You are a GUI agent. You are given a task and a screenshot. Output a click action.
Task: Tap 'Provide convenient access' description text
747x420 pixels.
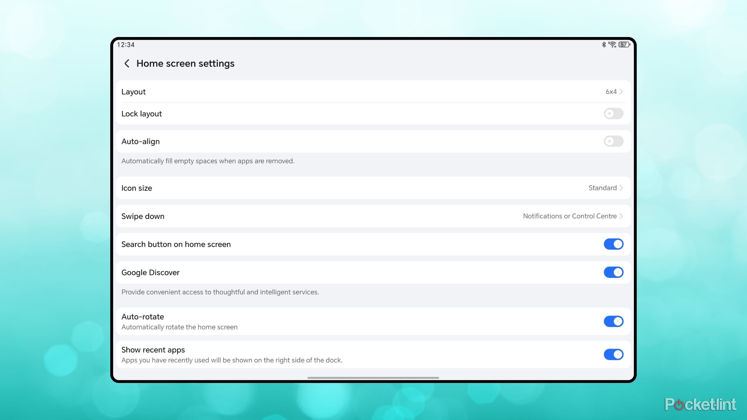(x=220, y=292)
